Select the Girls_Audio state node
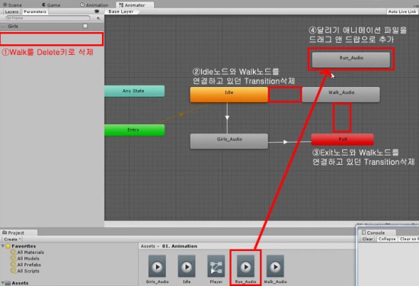The height and width of the screenshot is (286, 419). [x=229, y=141]
